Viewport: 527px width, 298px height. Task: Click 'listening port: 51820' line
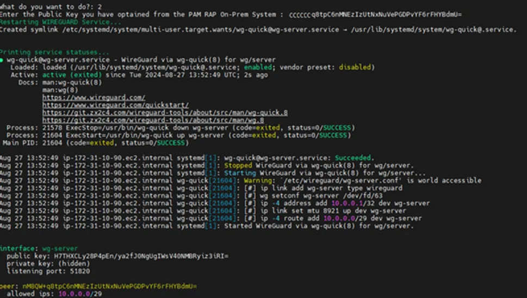pyautogui.click(x=48, y=271)
